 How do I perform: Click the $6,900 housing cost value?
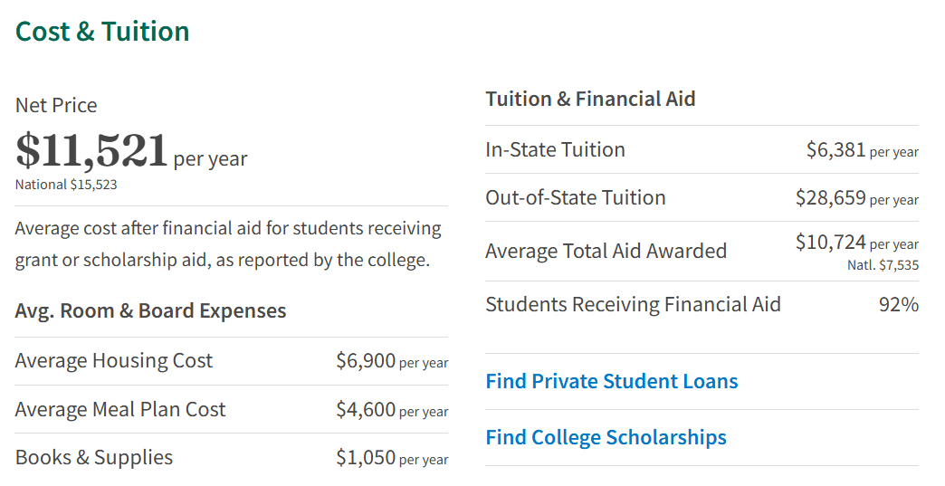366,361
